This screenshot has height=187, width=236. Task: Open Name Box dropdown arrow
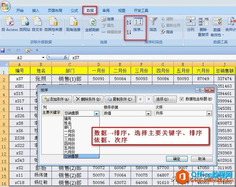43,57
